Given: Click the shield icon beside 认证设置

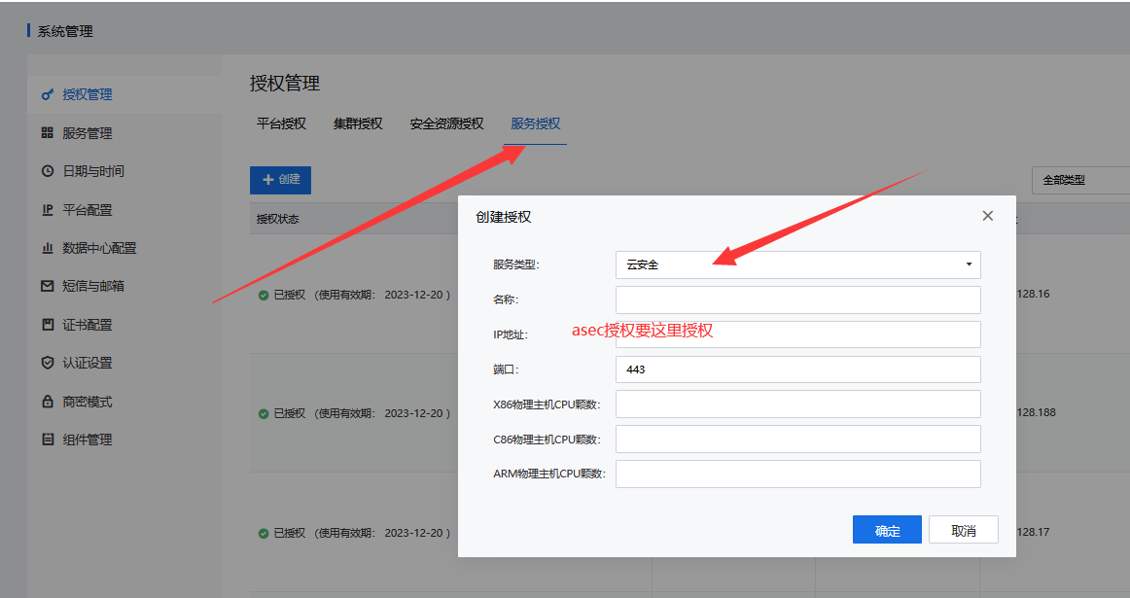Looking at the screenshot, I should pyautogui.click(x=47, y=363).
